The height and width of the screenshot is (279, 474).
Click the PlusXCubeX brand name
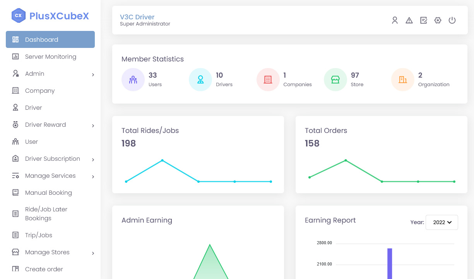[59, 15]
